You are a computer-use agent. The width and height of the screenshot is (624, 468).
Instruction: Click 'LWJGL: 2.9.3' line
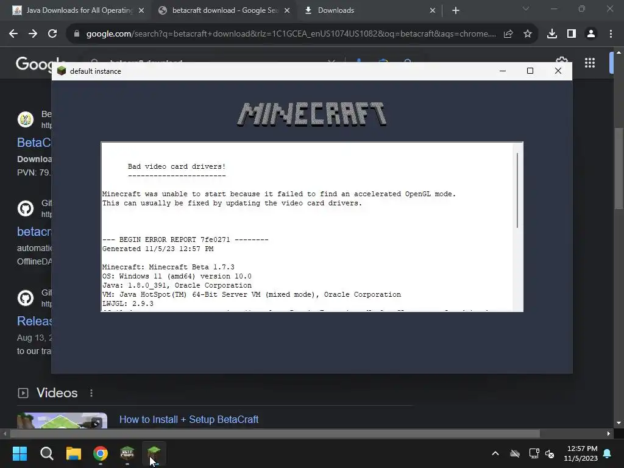coord(128,303)
